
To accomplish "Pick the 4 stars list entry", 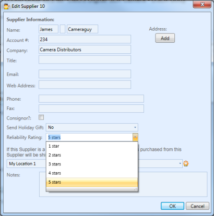I will point(92,173).
